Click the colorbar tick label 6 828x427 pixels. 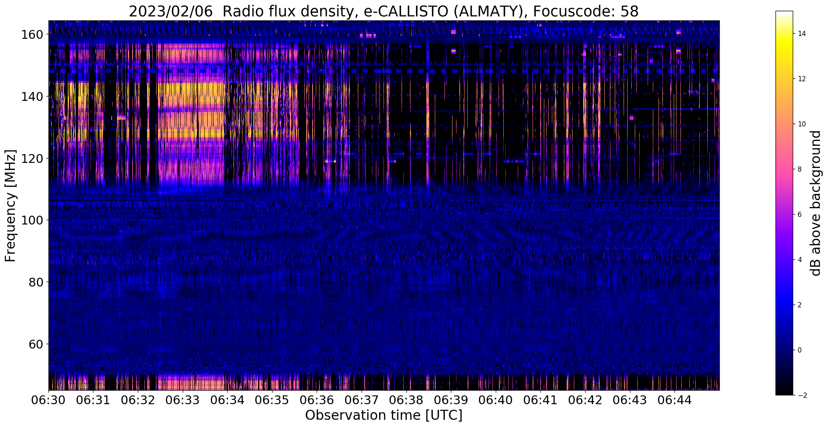tap(800, 215)
